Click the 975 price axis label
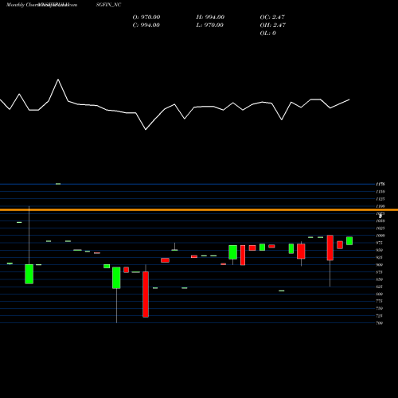The width and height of the screenshot is (398, 398). [380, 243]
